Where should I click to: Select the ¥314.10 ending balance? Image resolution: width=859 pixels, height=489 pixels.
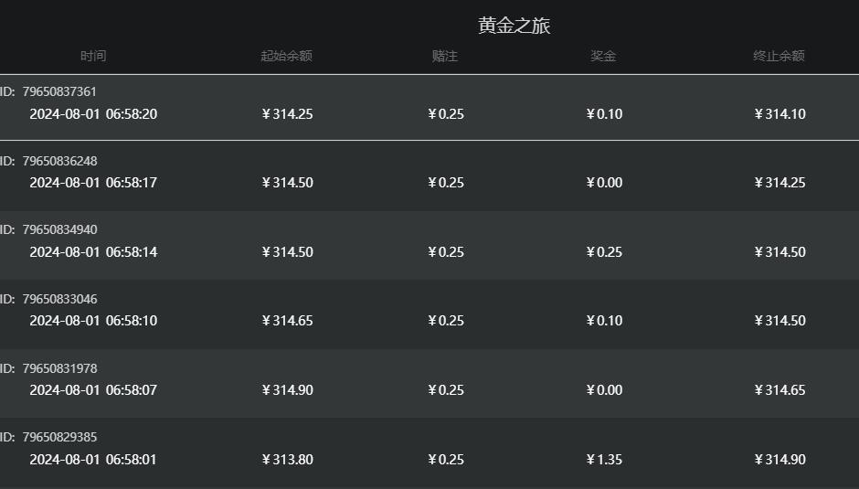point(779,114)
